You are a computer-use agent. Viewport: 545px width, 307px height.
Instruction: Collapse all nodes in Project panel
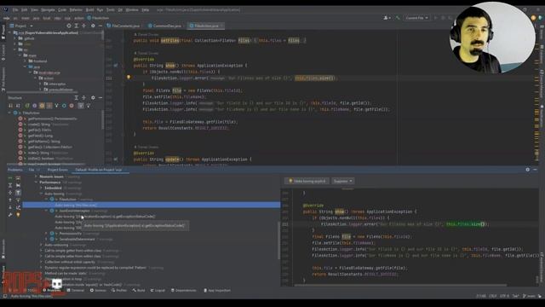(83, 26)
